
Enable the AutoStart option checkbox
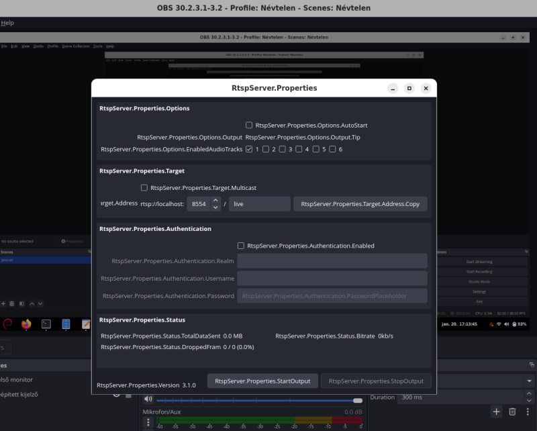249,125
